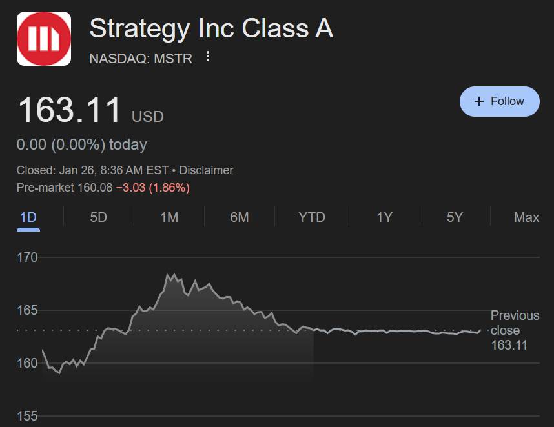Click the NASDAQ: MSTR ticker text

pos(141,59)
